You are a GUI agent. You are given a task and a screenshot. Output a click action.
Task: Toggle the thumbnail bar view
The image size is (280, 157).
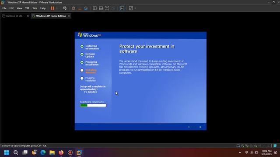[101, 8]
